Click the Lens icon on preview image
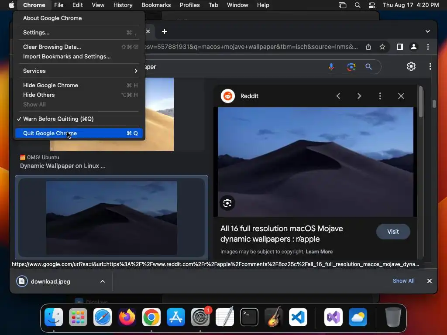Image resolution: width=447 pixels, height=335 pixels. pyautogui.click(x=227, y=203)
